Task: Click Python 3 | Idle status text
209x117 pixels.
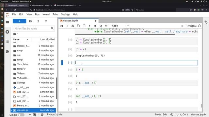Action: tap(55, 115)
